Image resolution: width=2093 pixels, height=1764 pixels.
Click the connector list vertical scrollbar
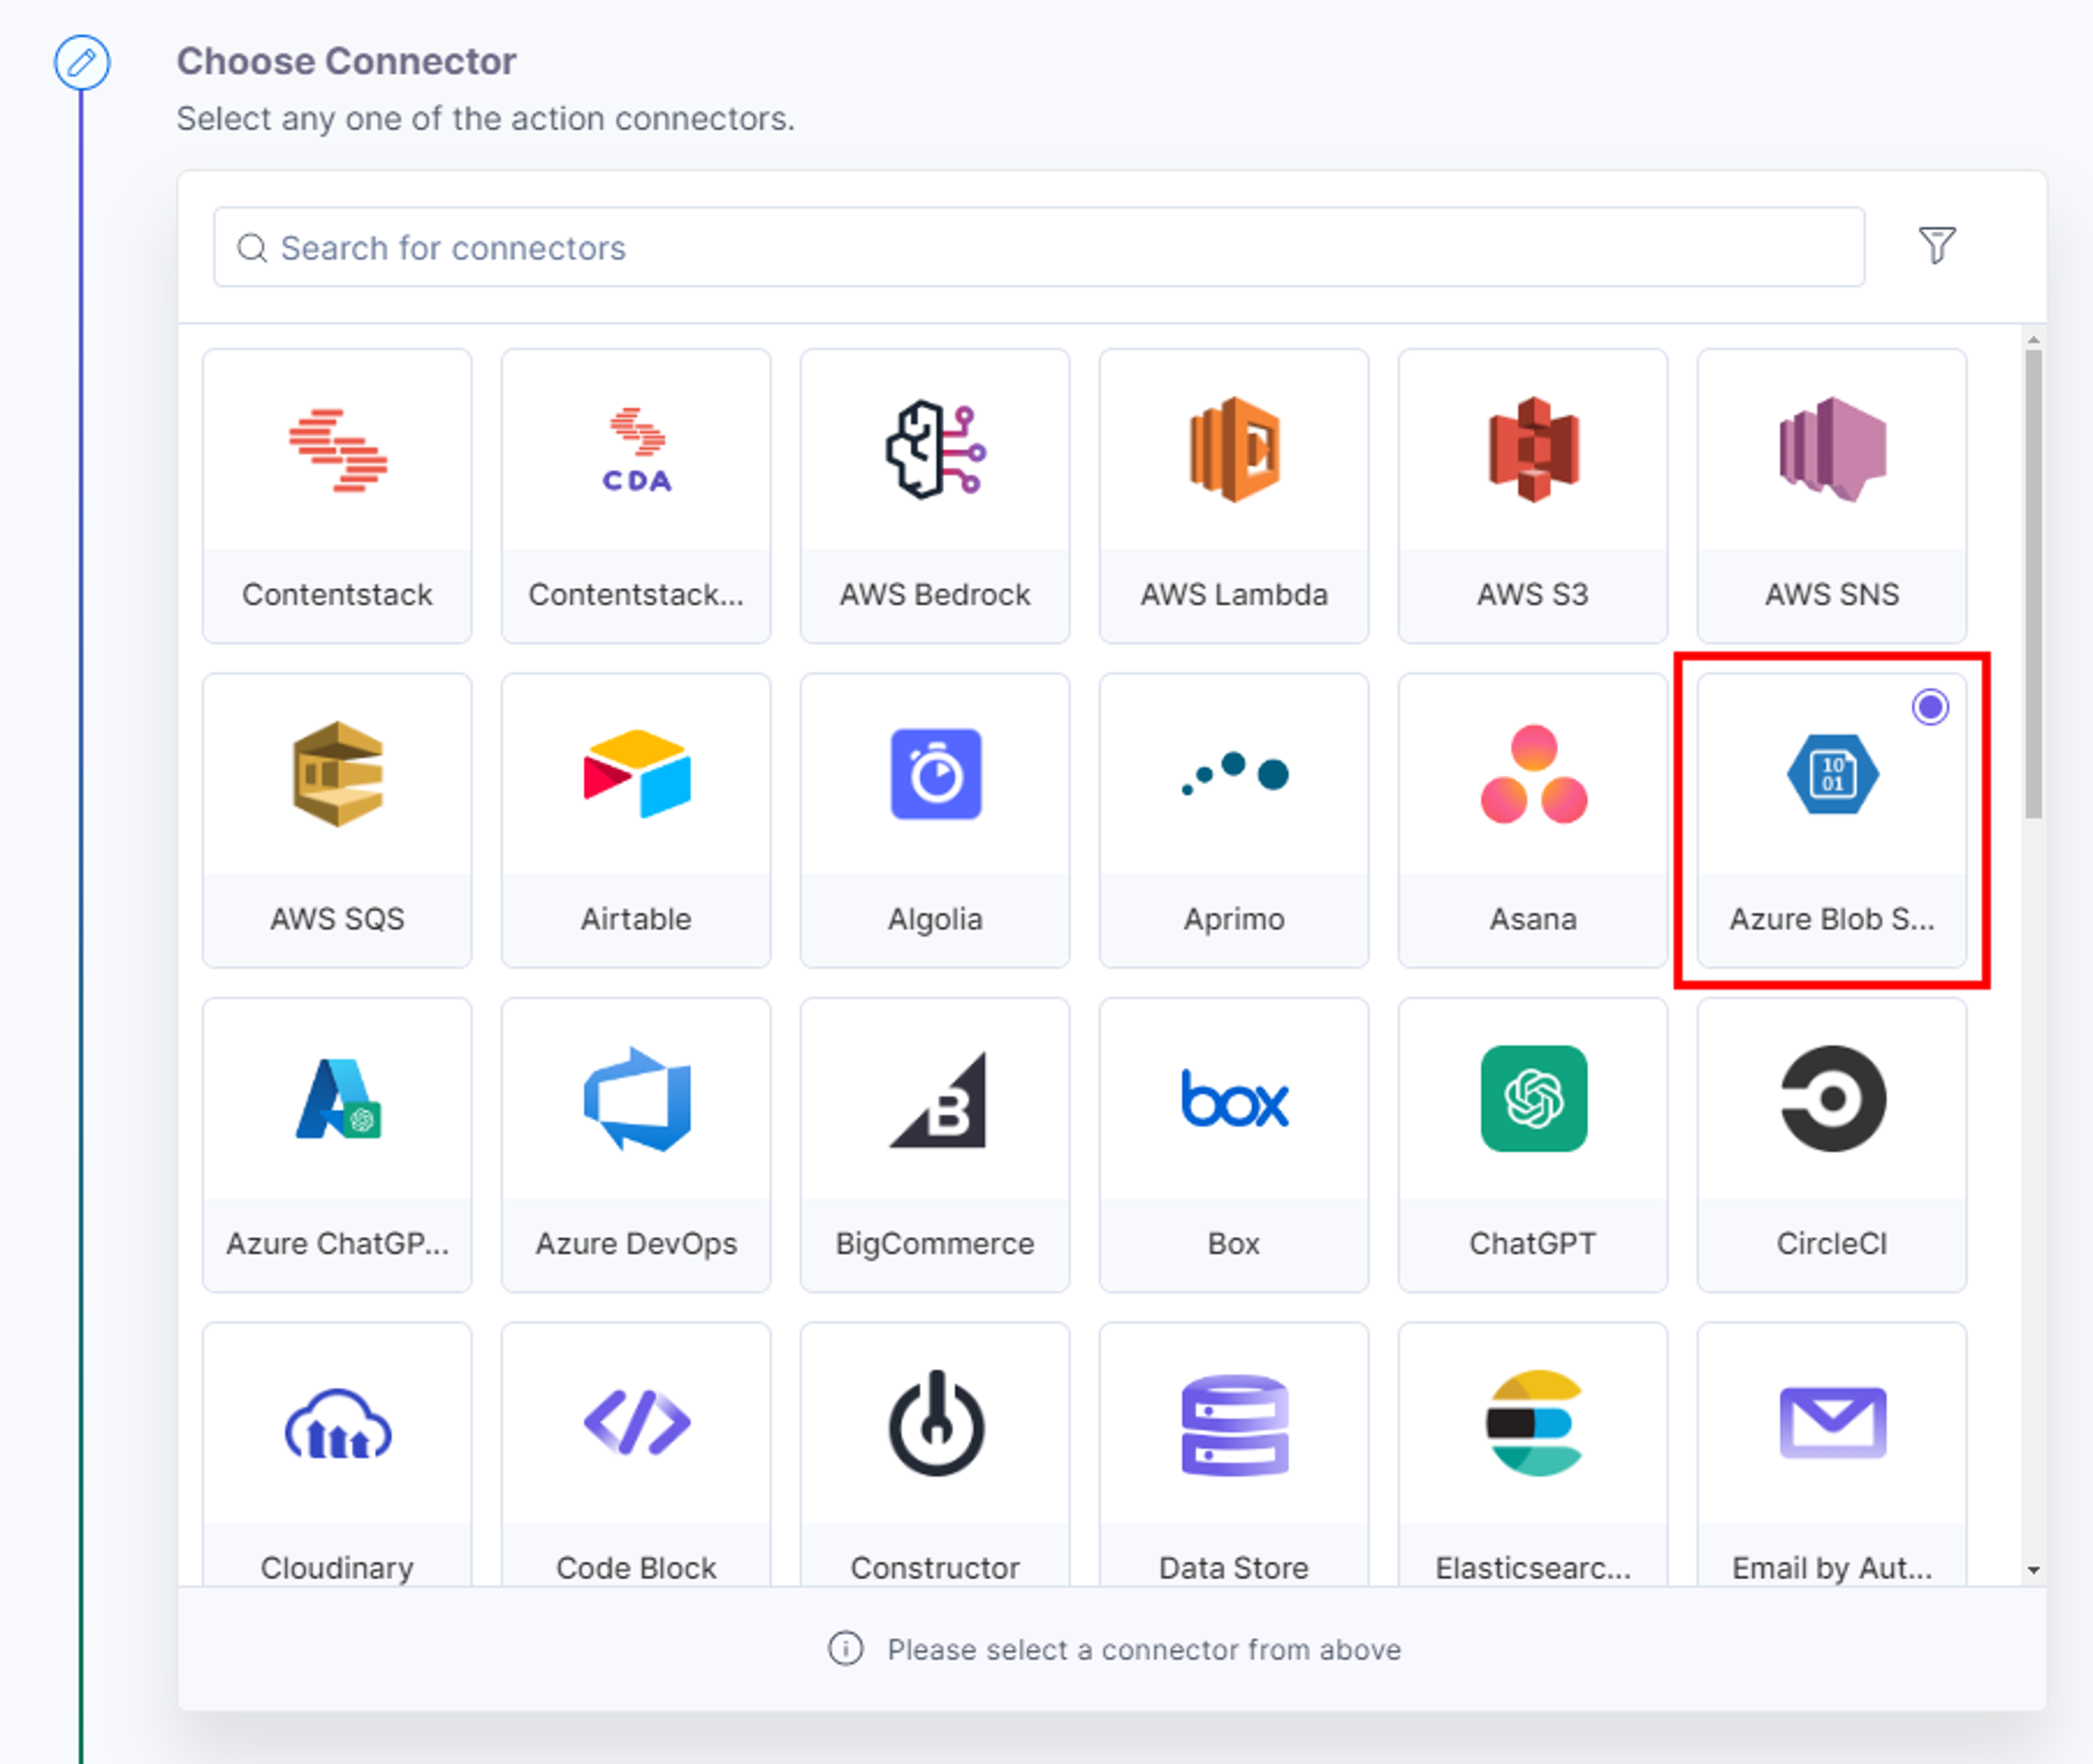pyautogui.click(x=2033, y=584)
